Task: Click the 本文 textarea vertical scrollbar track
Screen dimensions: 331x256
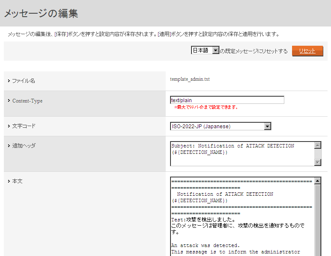Action: coord(317,220)
